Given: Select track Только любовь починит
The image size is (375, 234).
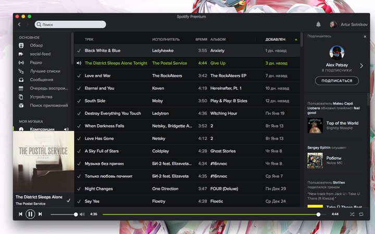Looking at the screenshot, I should [x=108, y=176].
